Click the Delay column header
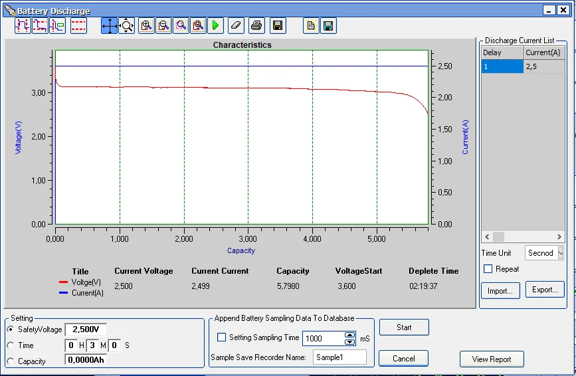This screenshot has width=576, height=376. (x=502, y=52)
